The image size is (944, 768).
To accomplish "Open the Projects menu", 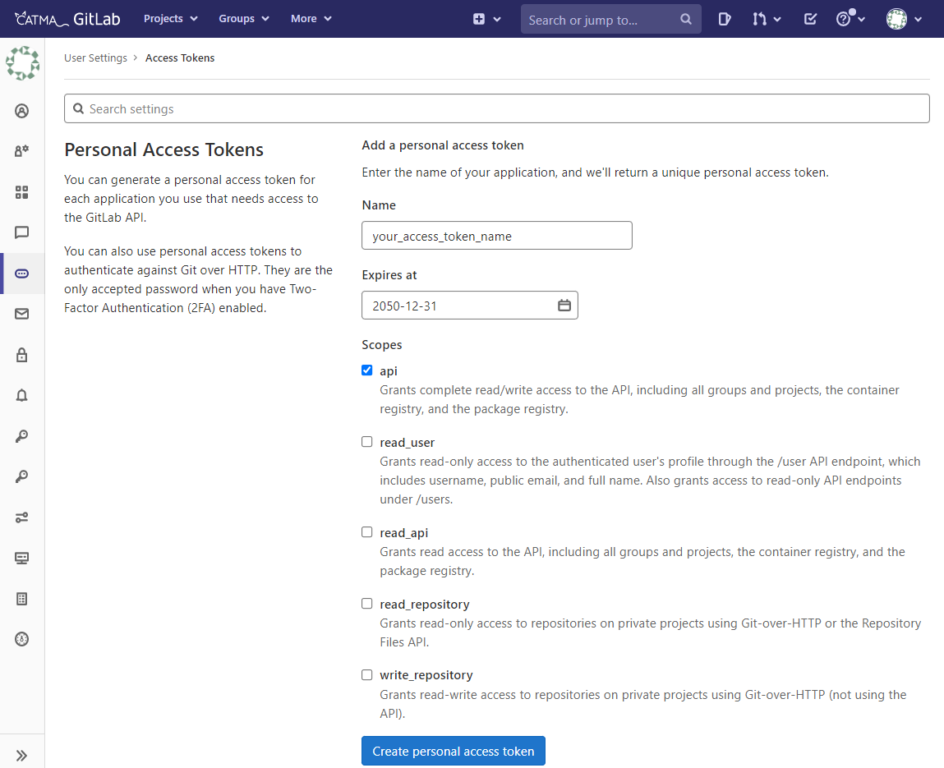I will pyautogui.click(x=170, y=19).
